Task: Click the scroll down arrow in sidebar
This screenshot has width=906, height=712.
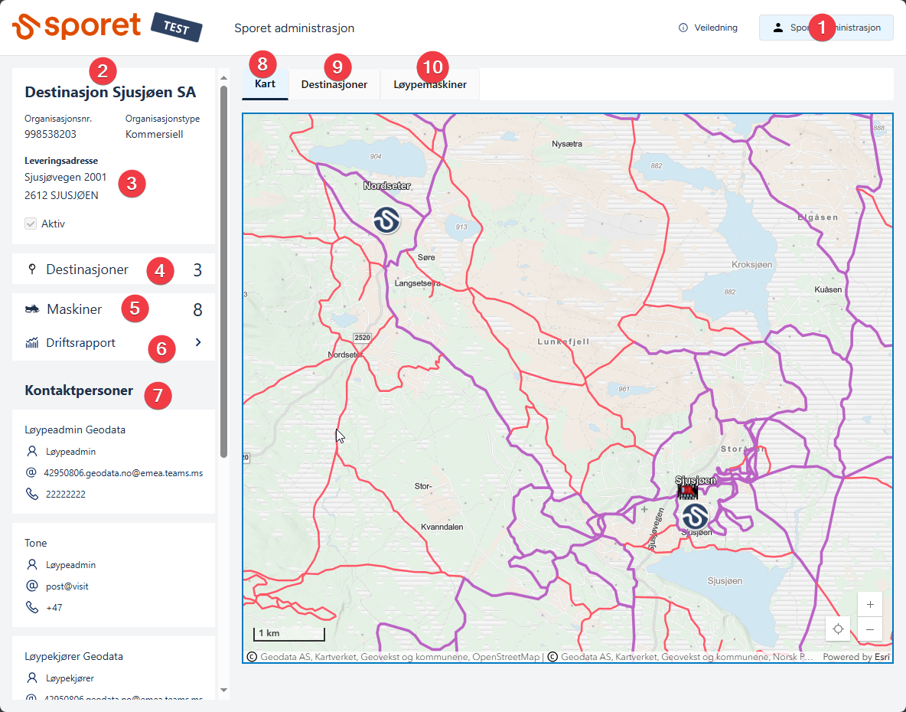Action: [x=223, y=690]
